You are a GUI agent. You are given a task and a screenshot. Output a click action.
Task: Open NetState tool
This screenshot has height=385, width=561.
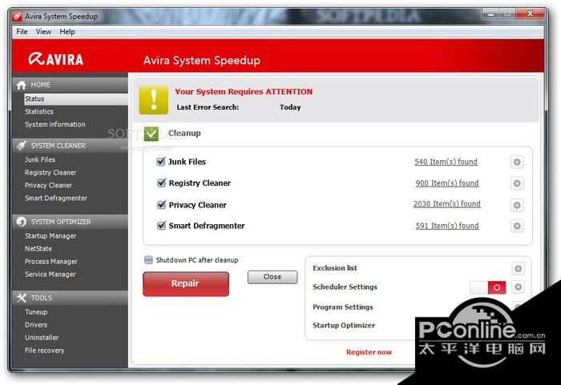pos(38,248)
